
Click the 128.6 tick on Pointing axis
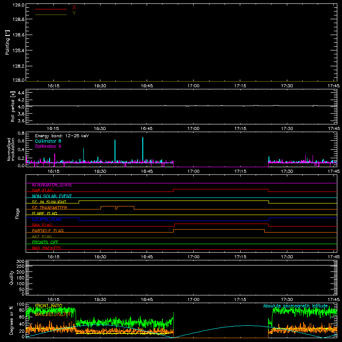coord(18,35)
